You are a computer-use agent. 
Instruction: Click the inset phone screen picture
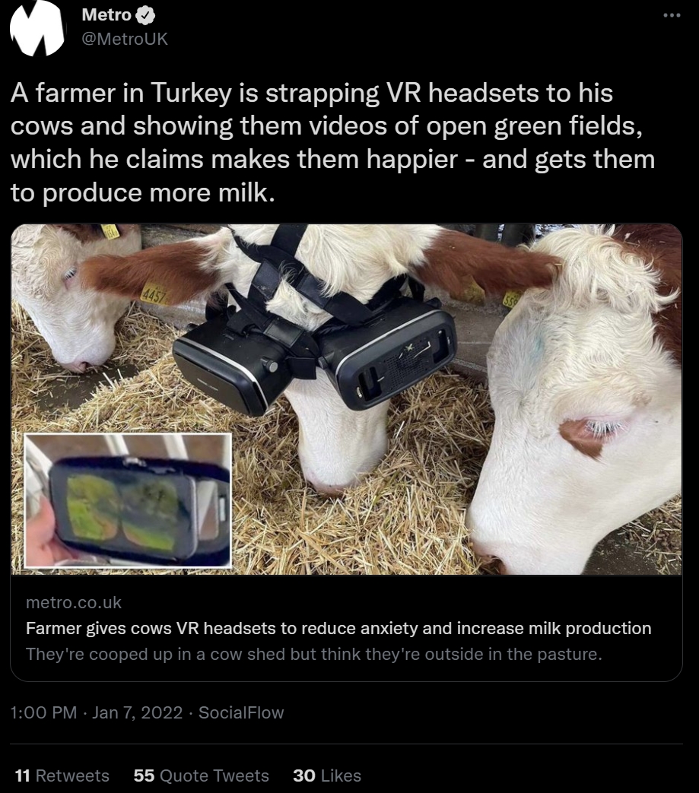[128, 501]
